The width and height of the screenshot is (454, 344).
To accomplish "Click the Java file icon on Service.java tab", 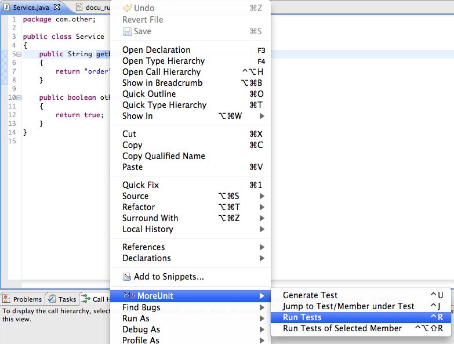I will pyautogui.click(x=6, y=7).
